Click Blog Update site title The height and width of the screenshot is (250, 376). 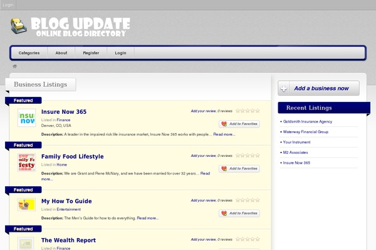point(81,26)
